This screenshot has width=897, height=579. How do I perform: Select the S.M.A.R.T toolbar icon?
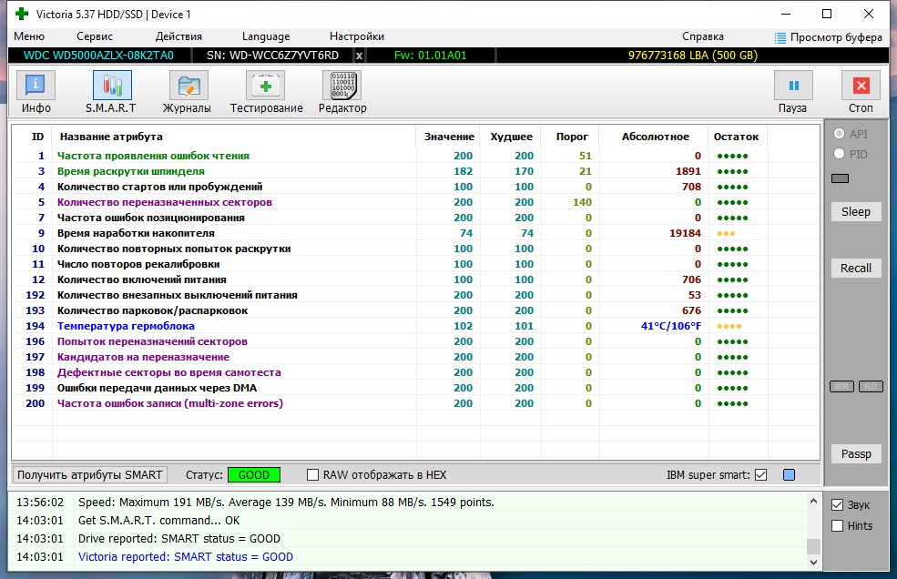[x=112, y=86]
